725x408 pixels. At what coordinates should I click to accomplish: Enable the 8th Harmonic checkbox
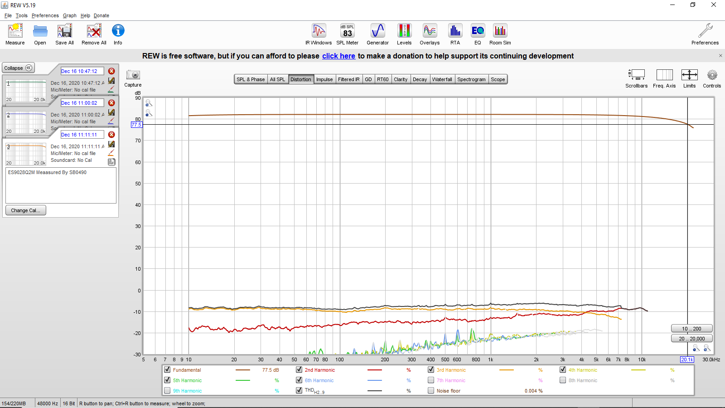click(x=563, y=380)
